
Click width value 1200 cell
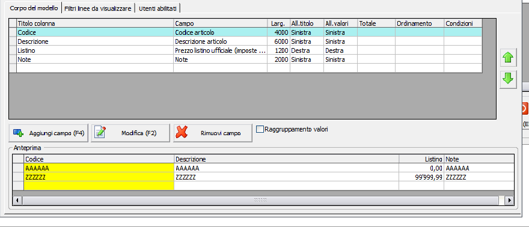[x=279, y=50]
